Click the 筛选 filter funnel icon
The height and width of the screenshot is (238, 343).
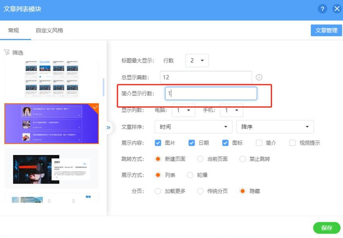(x=6, y=52)
